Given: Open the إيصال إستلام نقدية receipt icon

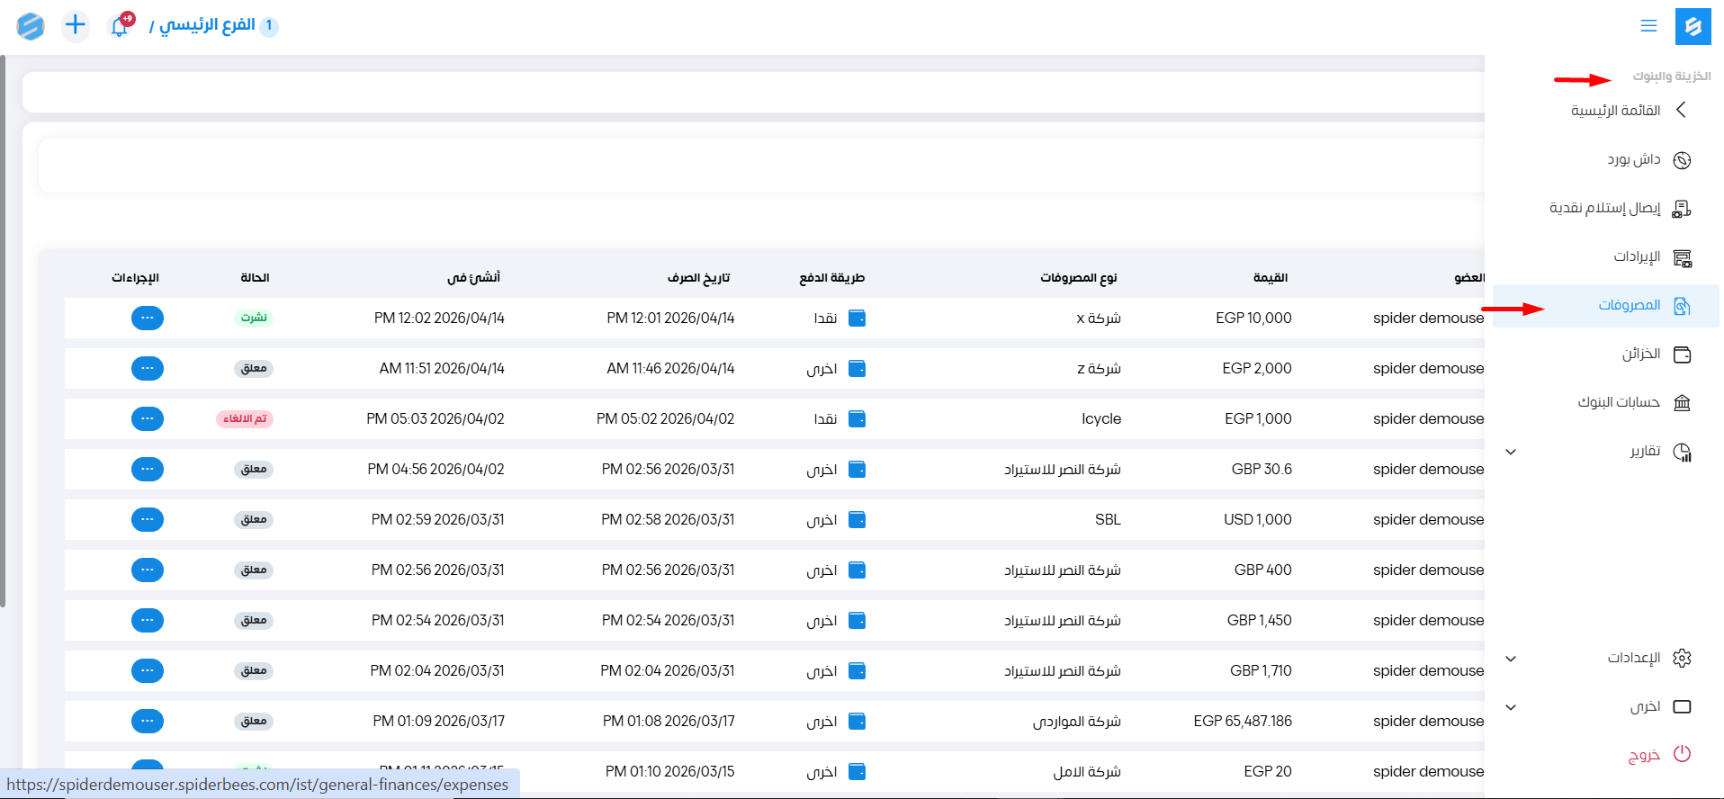Looking at the screenshot, I should pos(1682,209).
